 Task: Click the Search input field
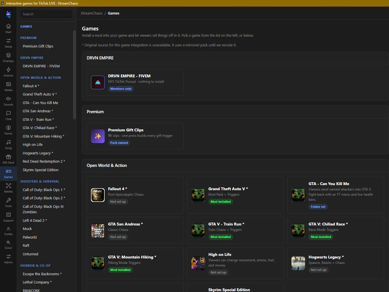[46, 14]
